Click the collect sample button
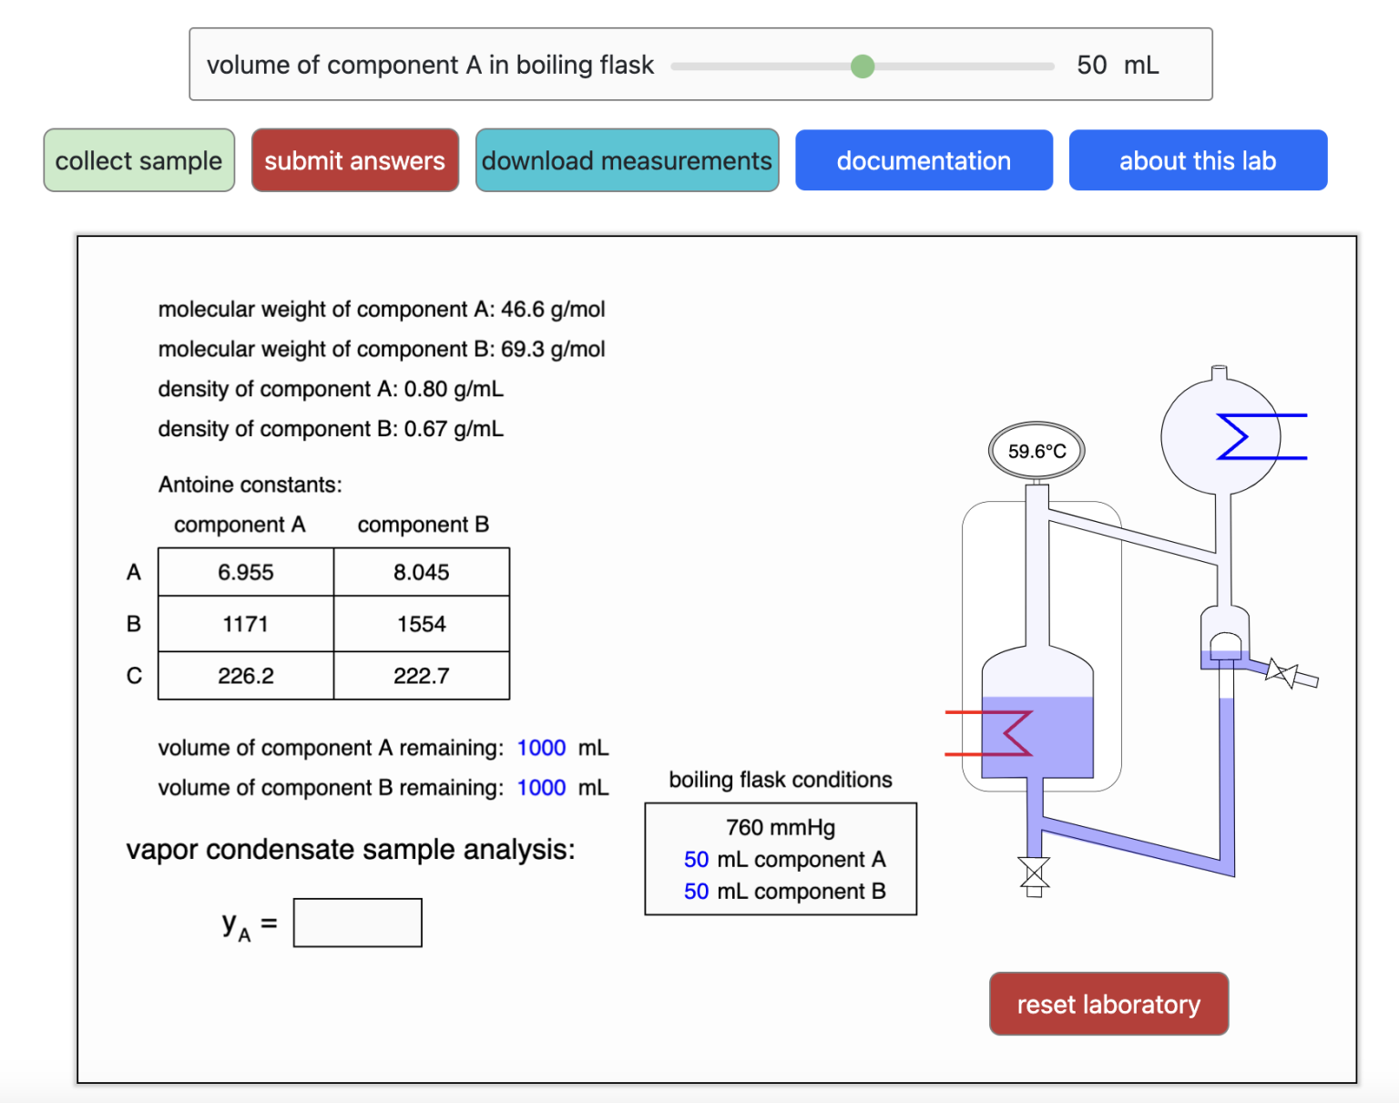 pos(138,160)
